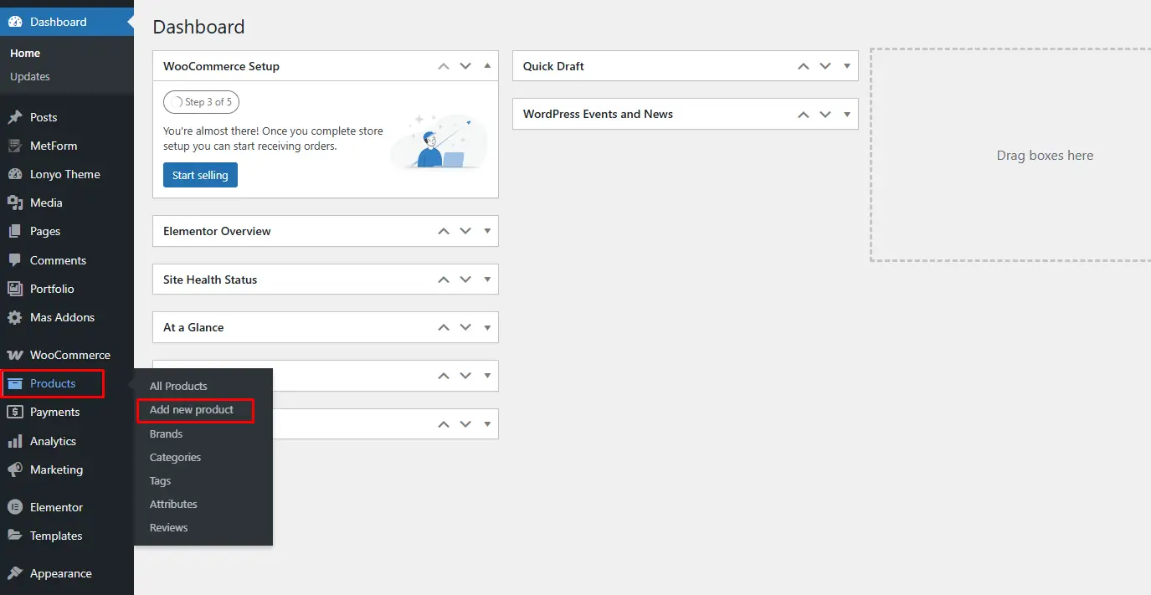1151x595 pixels.
Task: Open Tags submenu item
Action: 160,480
